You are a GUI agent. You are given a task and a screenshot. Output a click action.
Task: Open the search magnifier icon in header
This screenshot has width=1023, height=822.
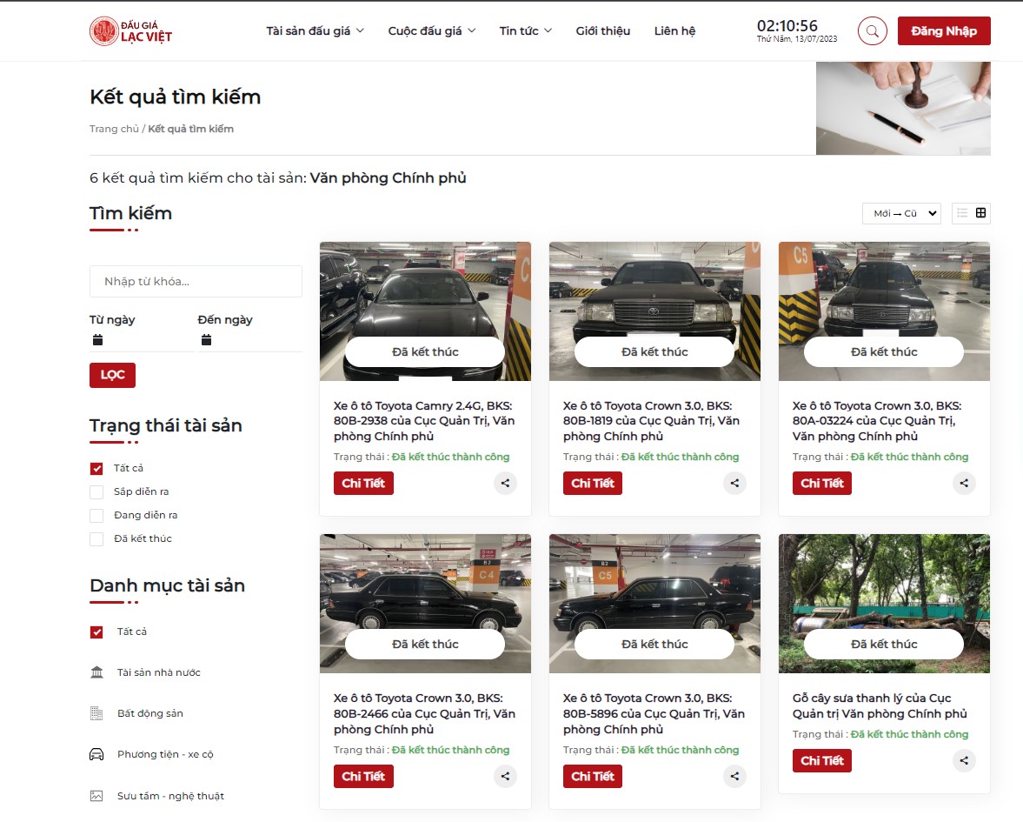tap(873, 30)
